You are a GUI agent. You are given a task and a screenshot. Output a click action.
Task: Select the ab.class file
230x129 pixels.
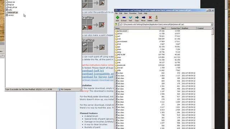click(x=120, y=78)
